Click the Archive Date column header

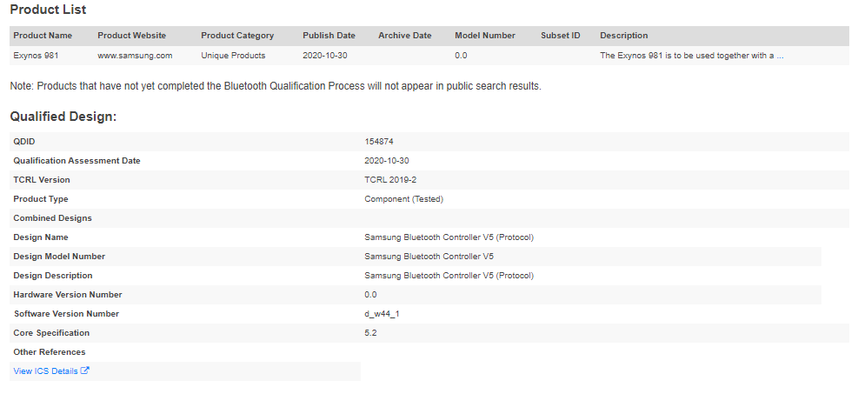pos(405,36)
